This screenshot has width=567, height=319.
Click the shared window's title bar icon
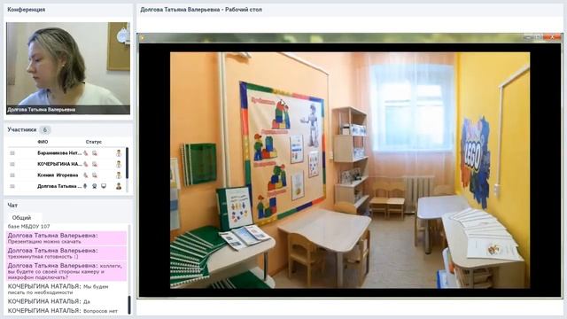pyautogui.click(x=143, y=37)
